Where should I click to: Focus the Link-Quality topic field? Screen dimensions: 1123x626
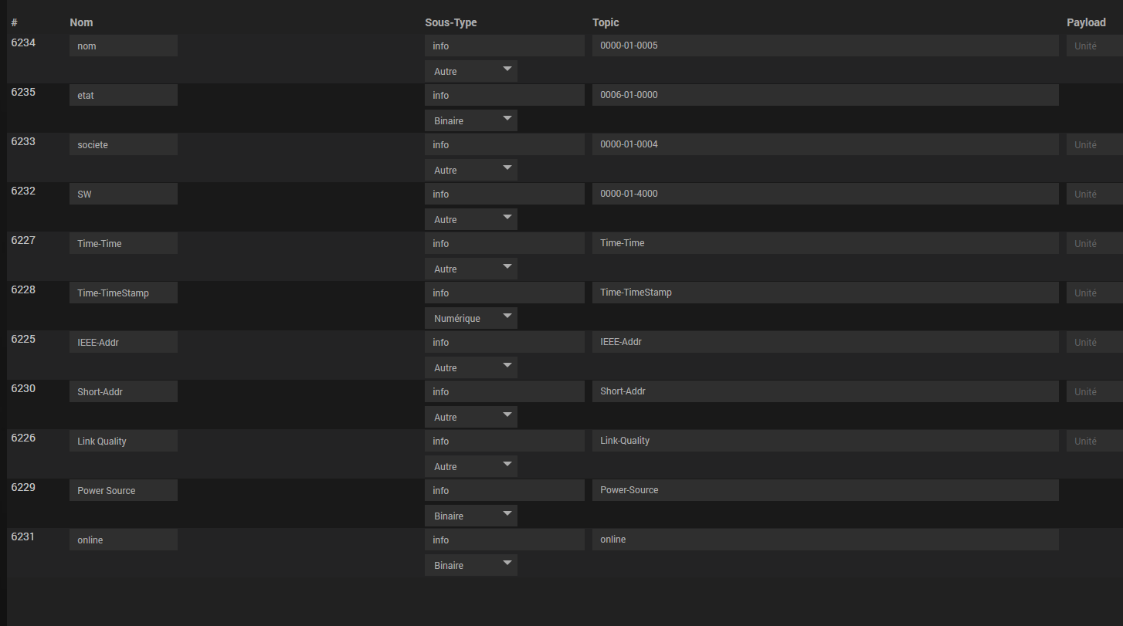point(825,441)
